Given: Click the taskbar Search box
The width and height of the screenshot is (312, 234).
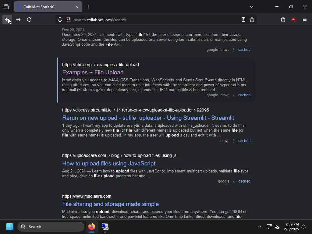Looking at the screenshot, I should coord(51,227).
